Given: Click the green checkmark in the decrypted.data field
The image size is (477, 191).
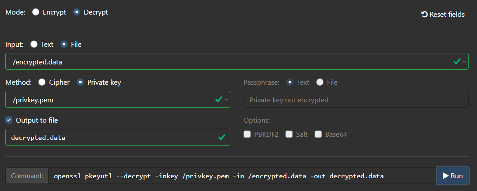Looking at the screenshot, I should (x=222, y=138).
